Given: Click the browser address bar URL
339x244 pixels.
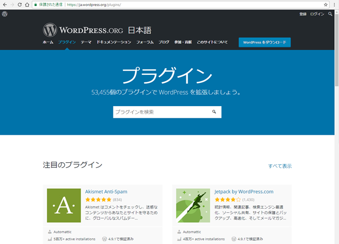Looking at the screenshot, I should pyautogui.click(x=94, y=5).
